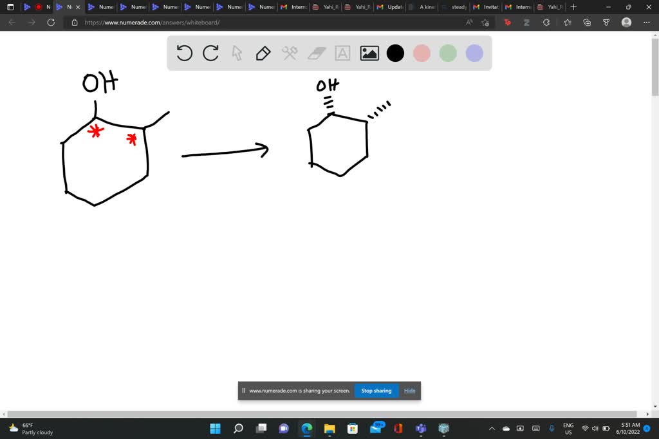
Task: Select the Text tool
Action: click(x=342, y=53)
